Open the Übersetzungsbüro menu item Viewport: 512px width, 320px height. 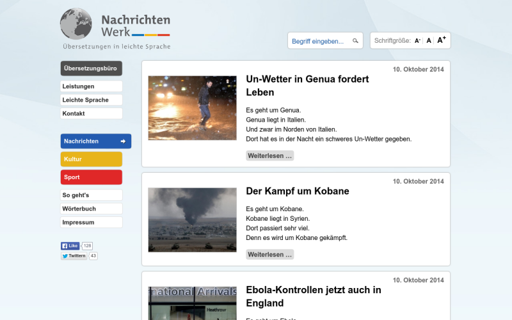point(92,68)
